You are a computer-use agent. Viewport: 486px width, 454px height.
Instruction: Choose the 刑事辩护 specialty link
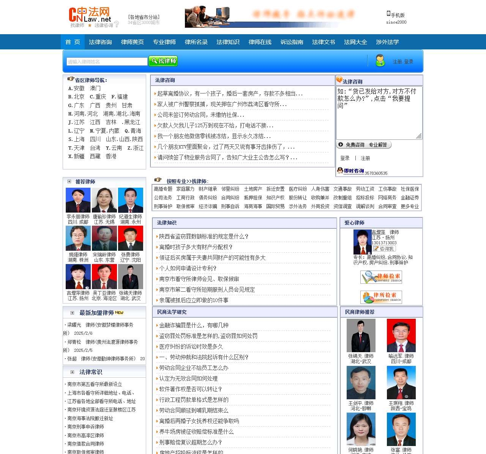tap(163, 206)
